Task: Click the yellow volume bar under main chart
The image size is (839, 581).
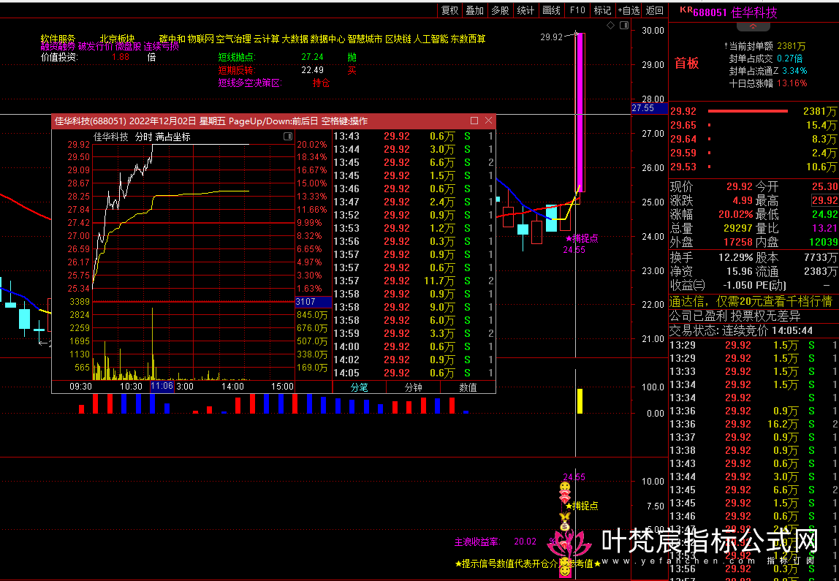Action: point(580,400)
